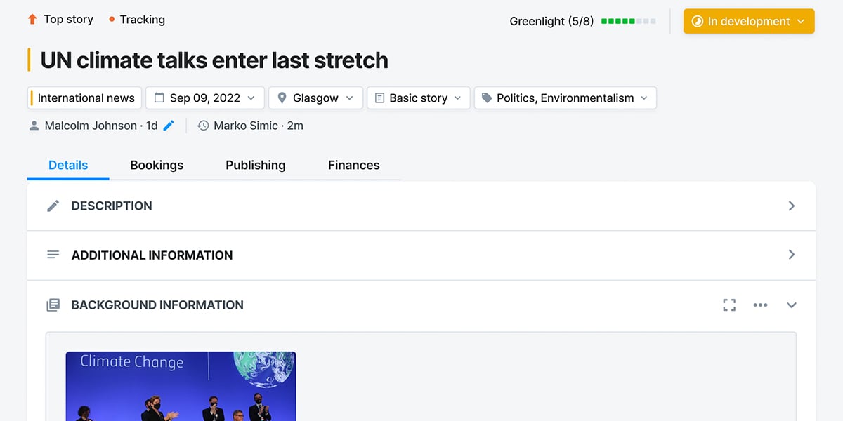Click the Tracking orange dot indicator

coord(112,20)
